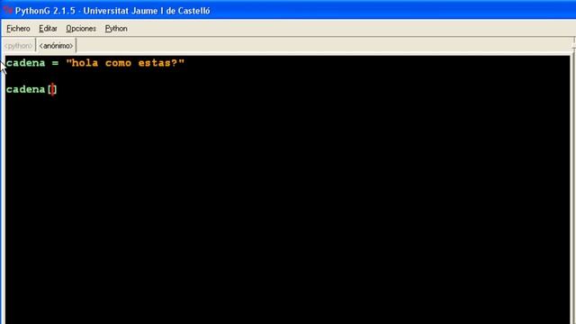Select the <anónimo> tab
Screen dimensions: 576x324
(56, 46)
